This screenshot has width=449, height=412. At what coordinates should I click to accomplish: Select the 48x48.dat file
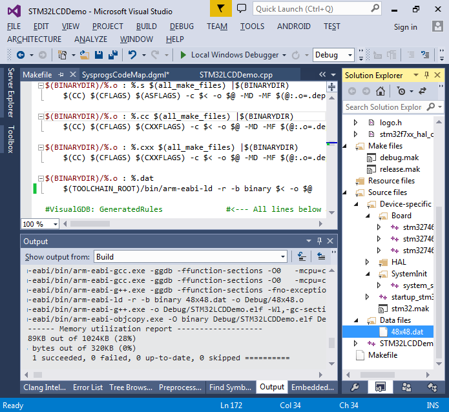(407, 331)
